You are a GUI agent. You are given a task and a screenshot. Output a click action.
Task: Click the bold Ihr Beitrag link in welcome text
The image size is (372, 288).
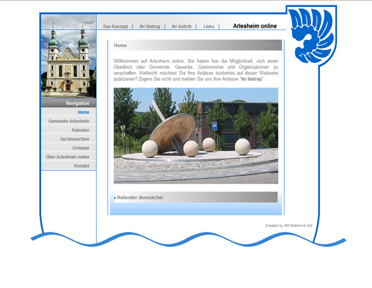pyautogui.click(x=252, y=79)
